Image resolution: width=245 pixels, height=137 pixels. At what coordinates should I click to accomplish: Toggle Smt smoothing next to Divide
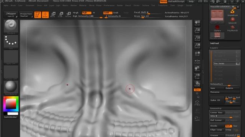(229, 126)
